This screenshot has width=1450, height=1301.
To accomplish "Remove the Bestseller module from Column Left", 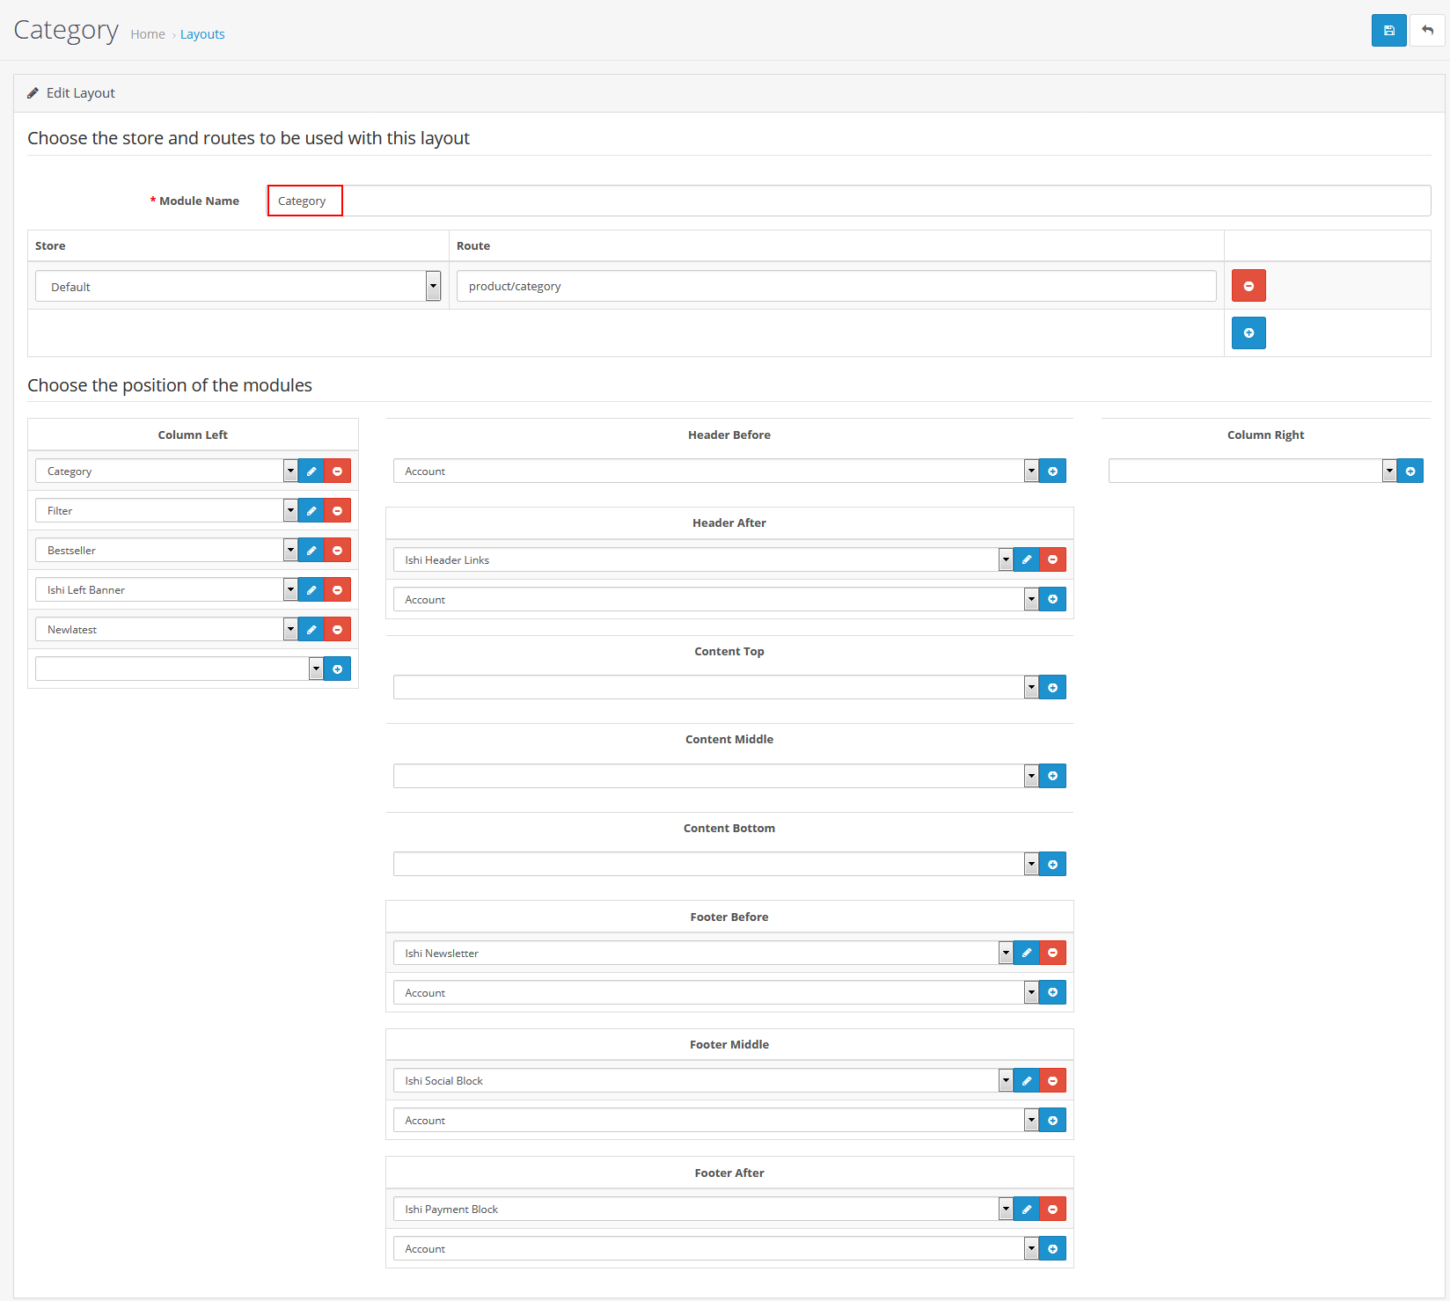I will [x=337, y=551].
